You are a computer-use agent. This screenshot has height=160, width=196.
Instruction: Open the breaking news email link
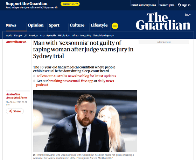(x=64, y=81)
